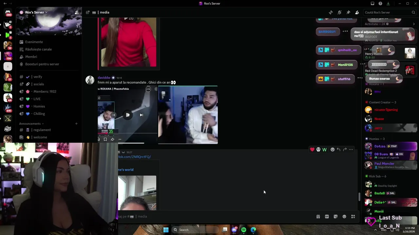Open Direct Messages icon with 280 badge
The image size is (419, 235).
coord(8,12)
